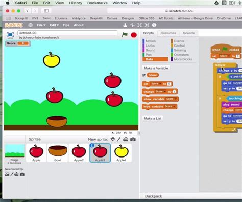Show Safari favorites grid

(8, 18)
